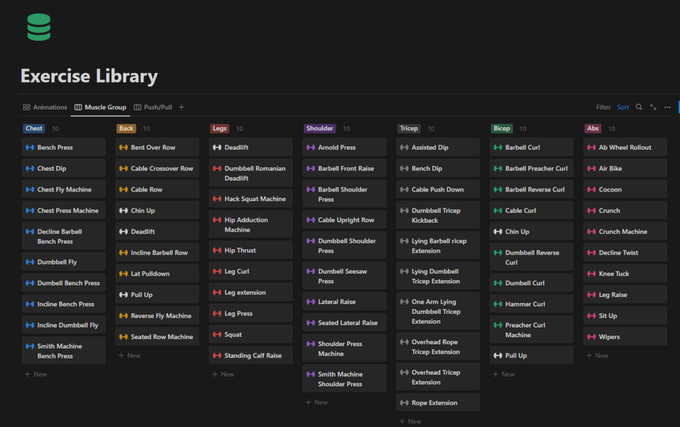Click the green database page icon
The image size is (680, 427).
point(39,27)
